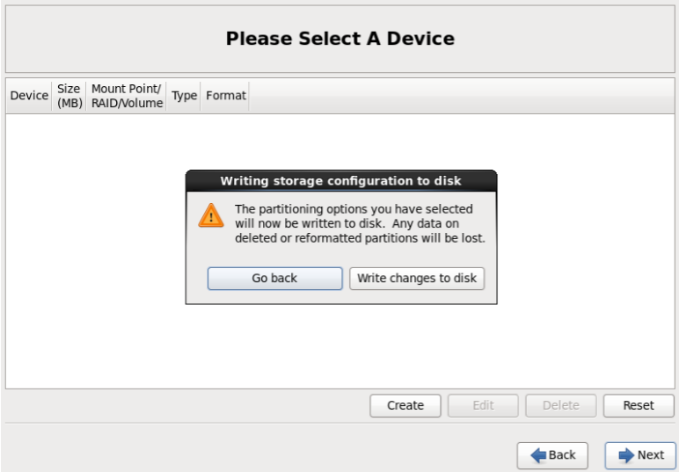Click the Please Select A Device heading
The width and height of the screenshot is (679, 472).
[339, 39]
